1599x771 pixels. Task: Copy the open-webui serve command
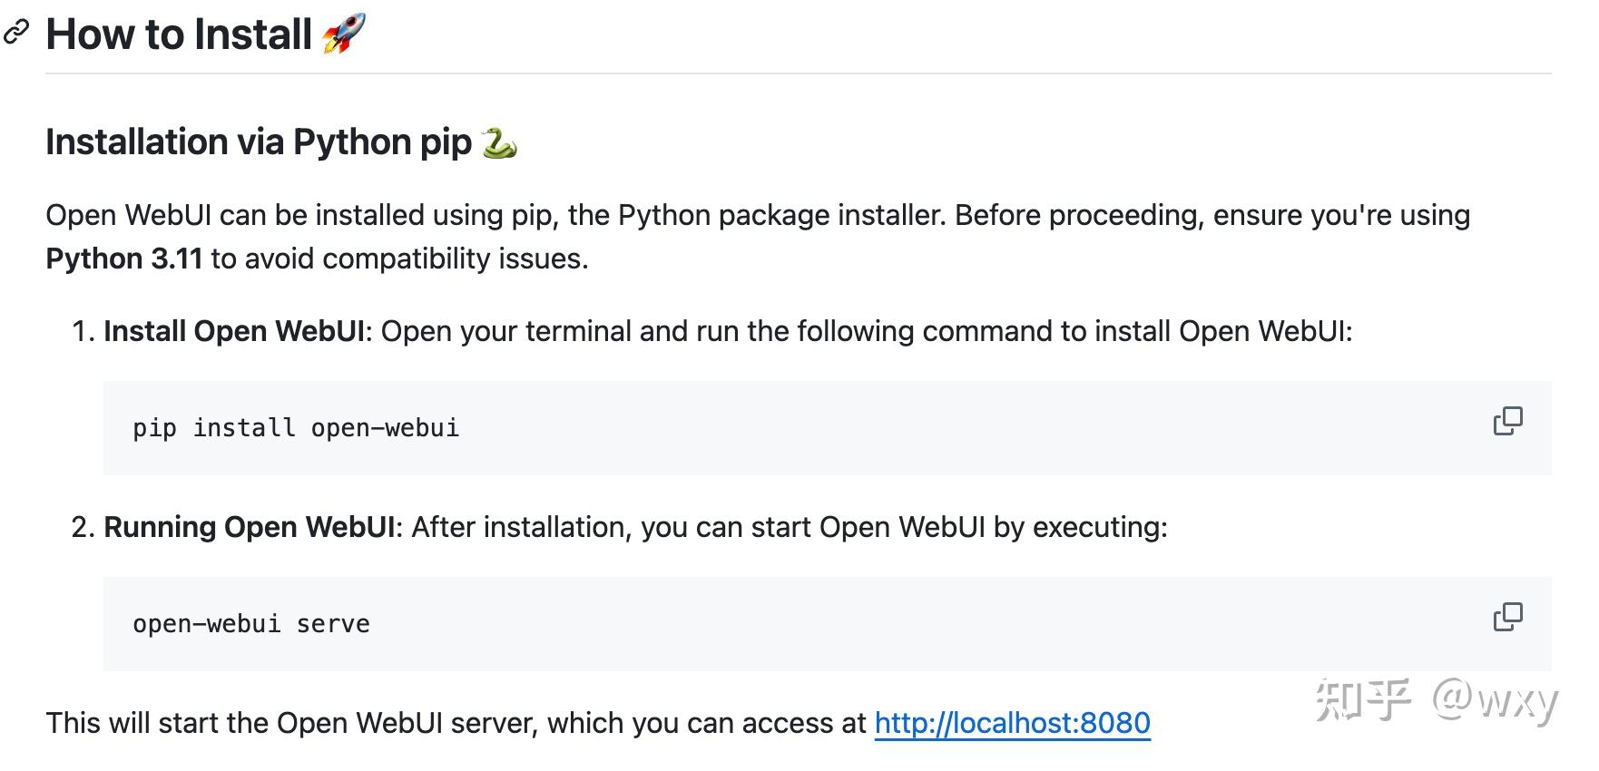pos(1507,617)
